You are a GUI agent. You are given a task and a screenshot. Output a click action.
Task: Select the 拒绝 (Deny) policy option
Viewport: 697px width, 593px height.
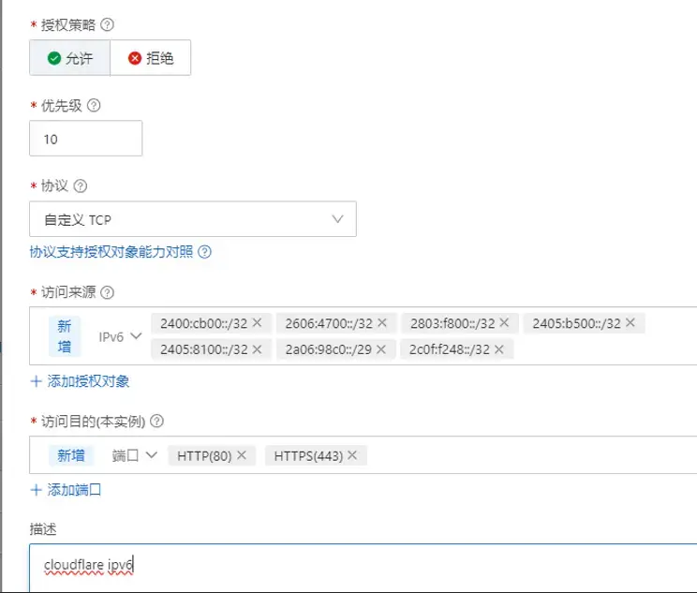coord(151,58)
